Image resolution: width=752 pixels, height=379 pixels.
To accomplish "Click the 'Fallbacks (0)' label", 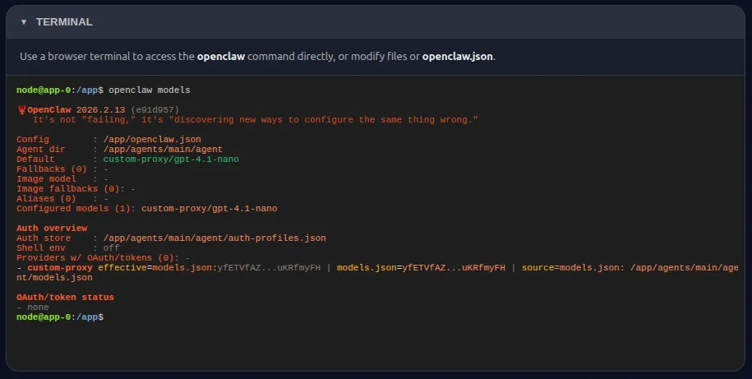I will click(x=52, y=169).
